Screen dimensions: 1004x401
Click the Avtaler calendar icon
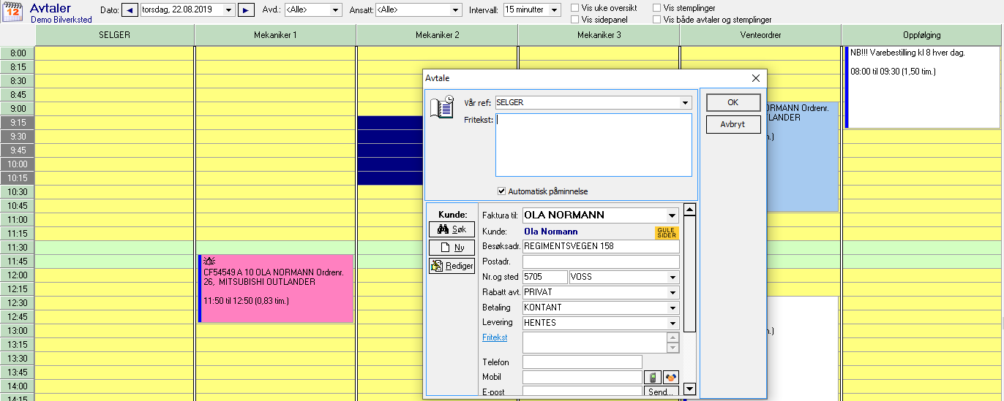coord(13,12)
